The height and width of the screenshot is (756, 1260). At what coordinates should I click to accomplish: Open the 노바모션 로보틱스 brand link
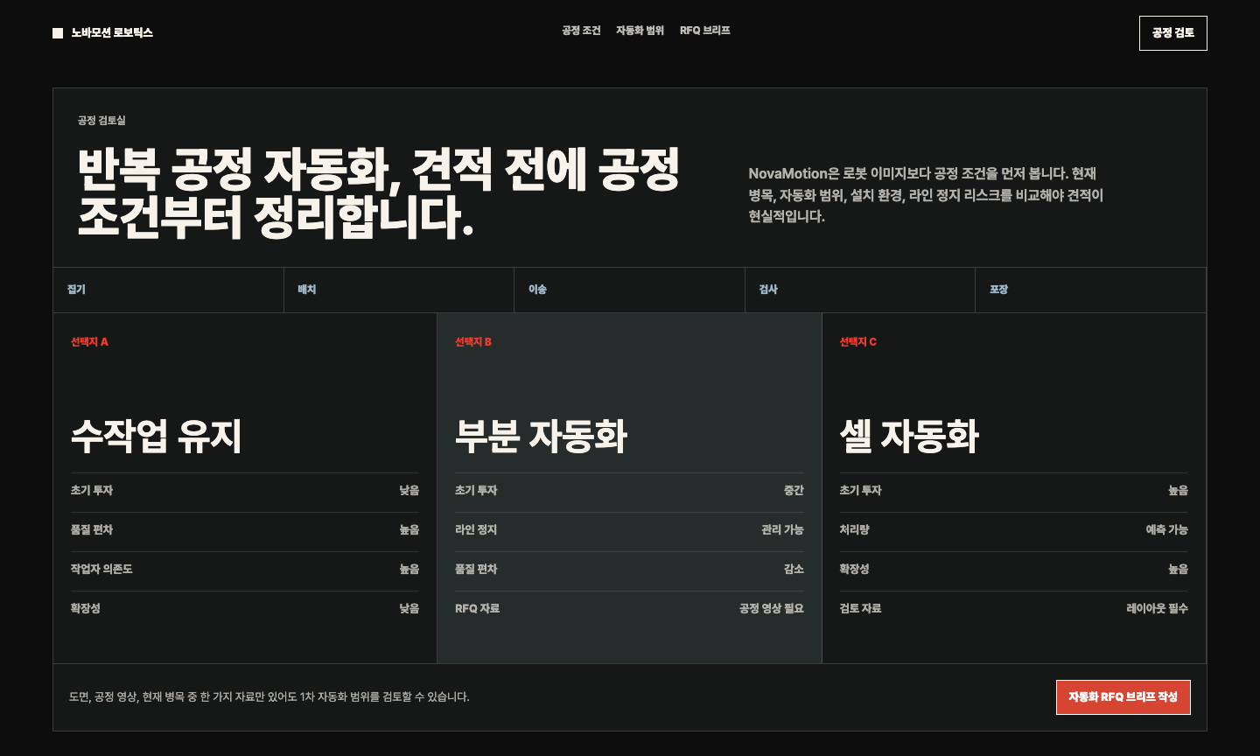click(x=102, y=33)
